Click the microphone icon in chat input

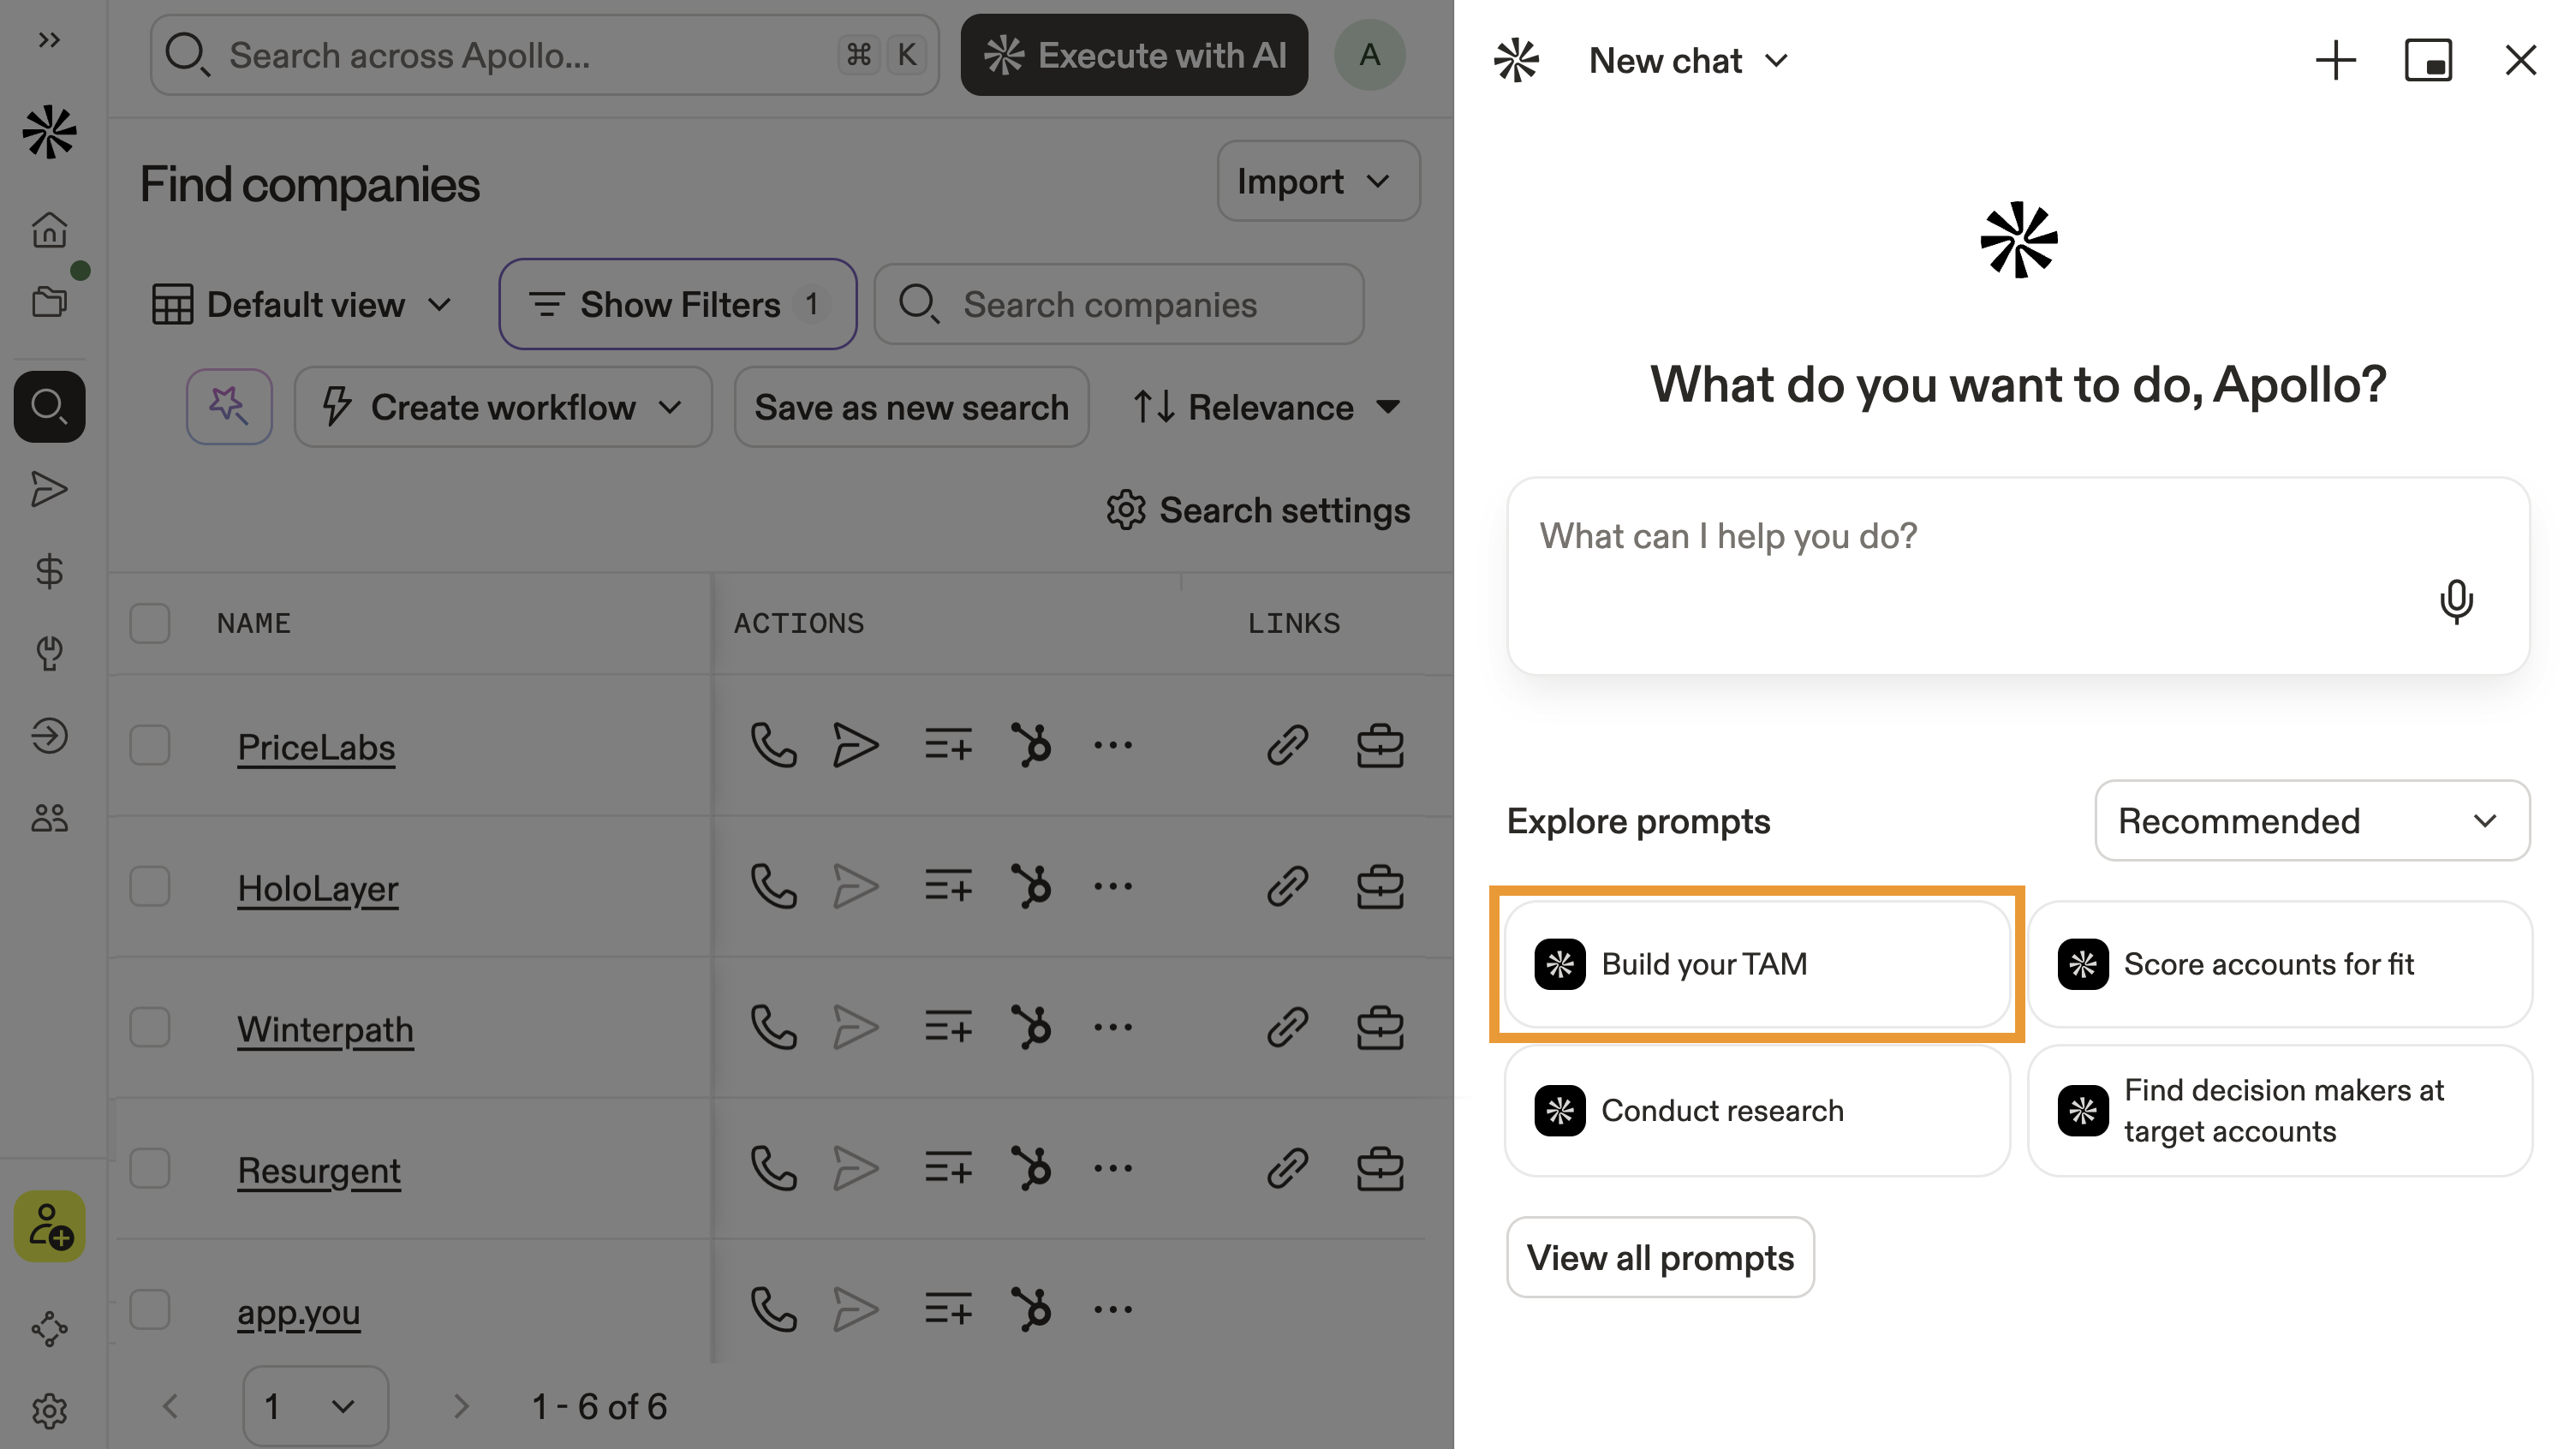coord(2455,601)
